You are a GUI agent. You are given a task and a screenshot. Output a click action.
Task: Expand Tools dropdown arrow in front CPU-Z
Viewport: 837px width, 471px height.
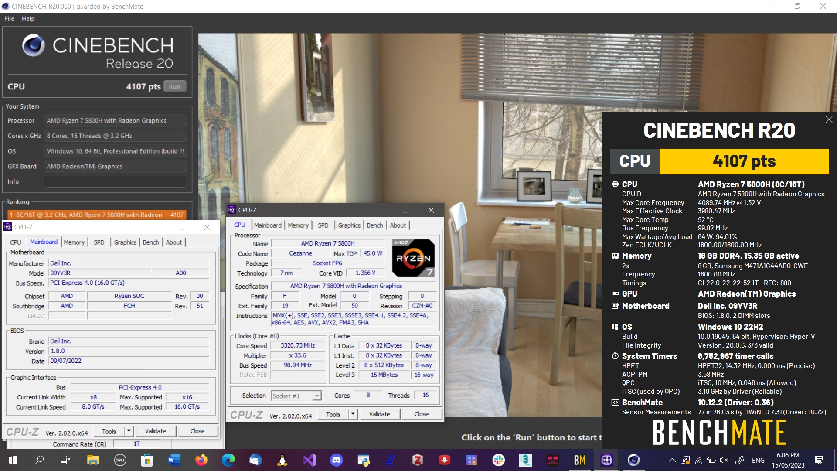click(353, 414)
